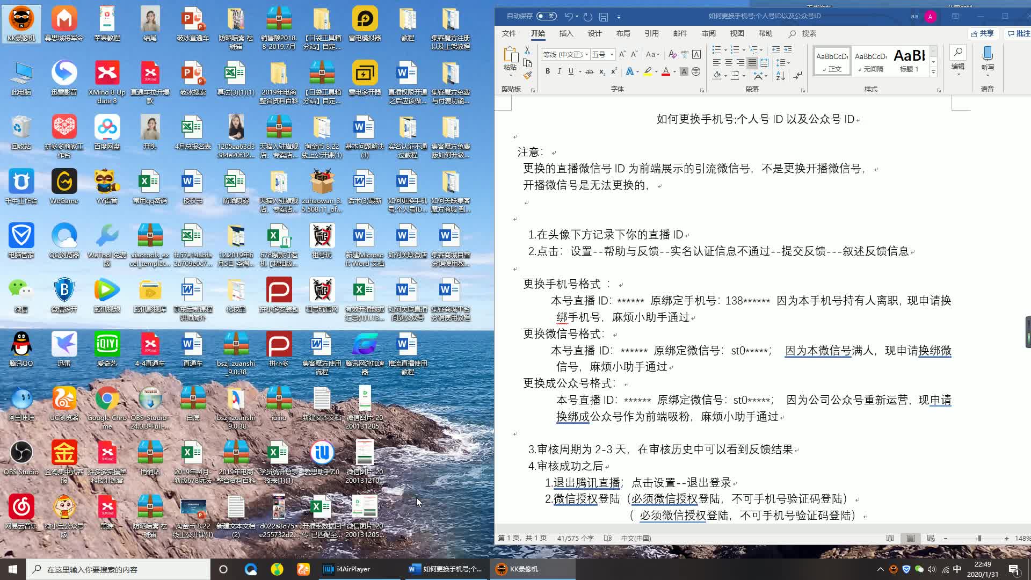Enable subscript formatting

point(601,71)
